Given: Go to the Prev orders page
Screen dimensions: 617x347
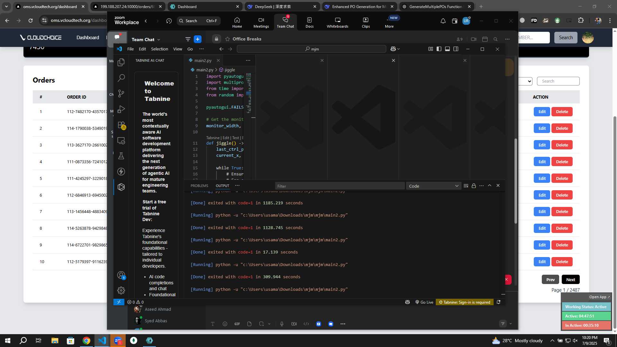Looking at the screenshot, I should (x=550, y=280).
